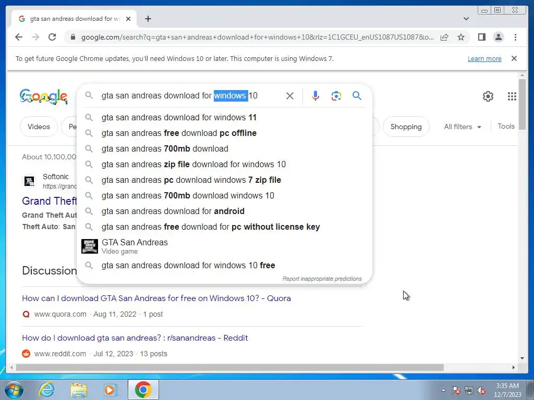Open the Grand Theft result title
The width and height of the screenshot is (534, 400).
pyautogui.click(x=50, y=201)
